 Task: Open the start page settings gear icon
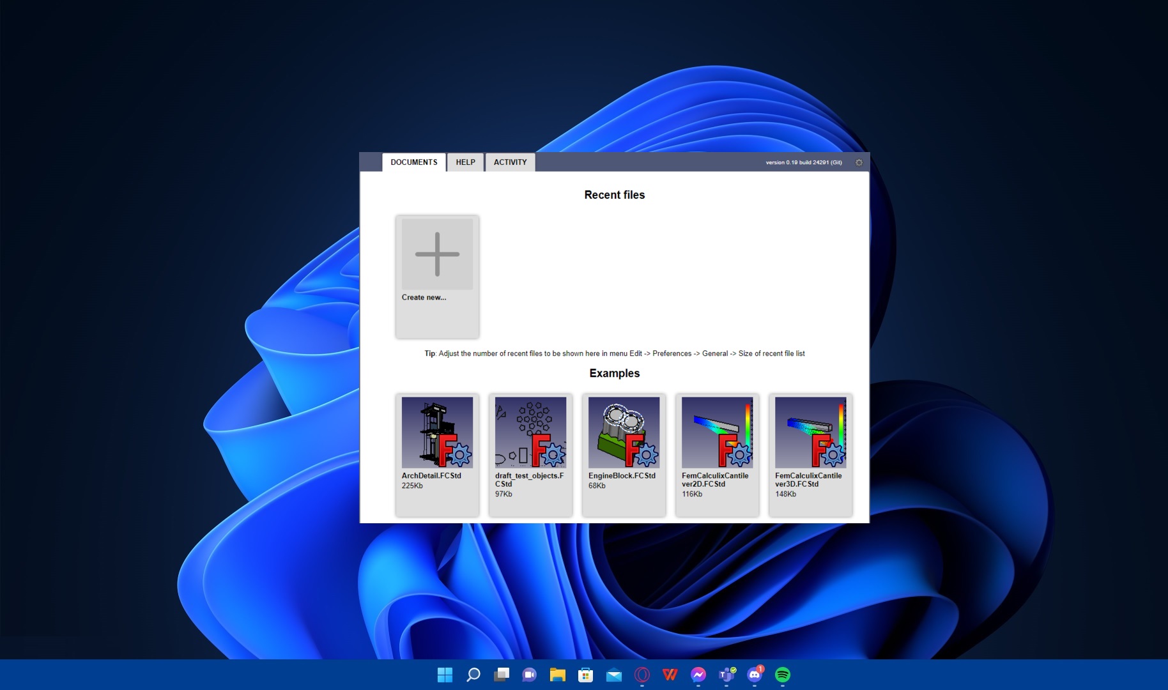tap(859, 162)
